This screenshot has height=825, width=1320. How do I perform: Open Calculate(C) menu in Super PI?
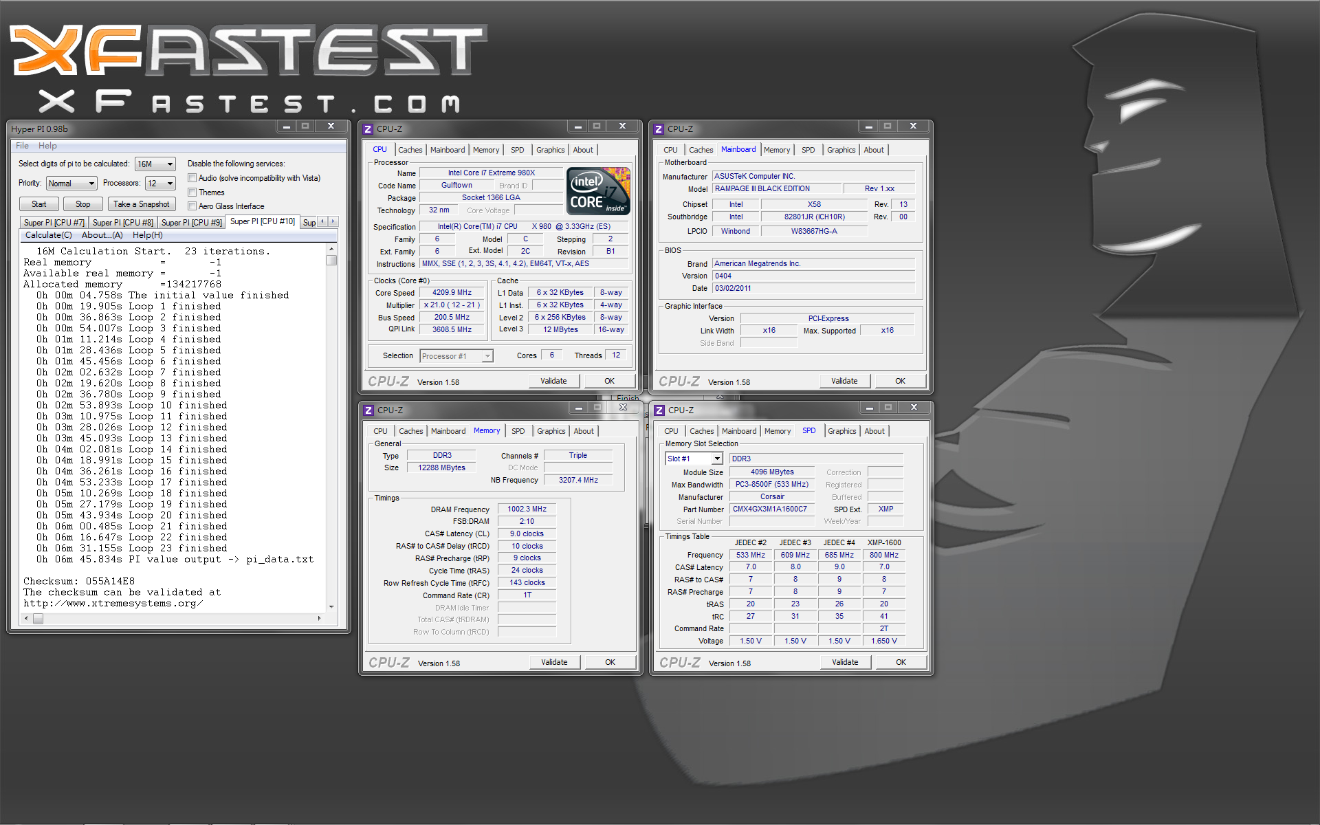point(48,235)
